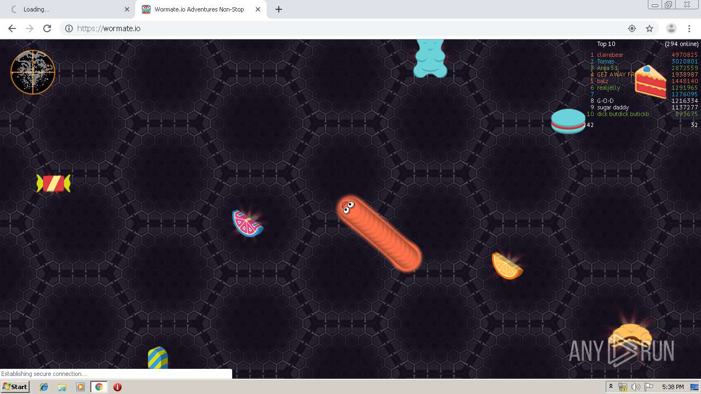Click the realjelly leaderboard entry

(x=608, y=88)
